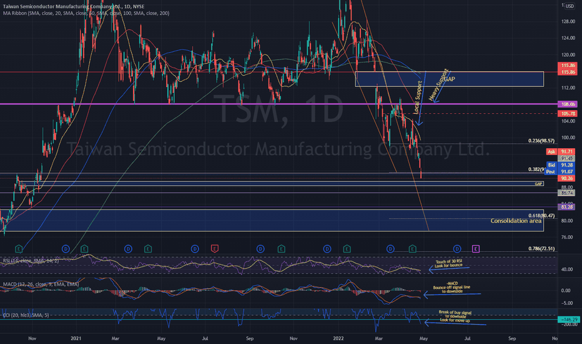Click the red 105.78 price label
This screenshot has width=582, height=344.
pos(567,113)
